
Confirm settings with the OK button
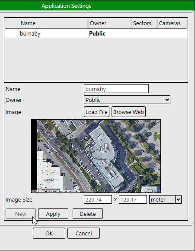pos(49,233)
